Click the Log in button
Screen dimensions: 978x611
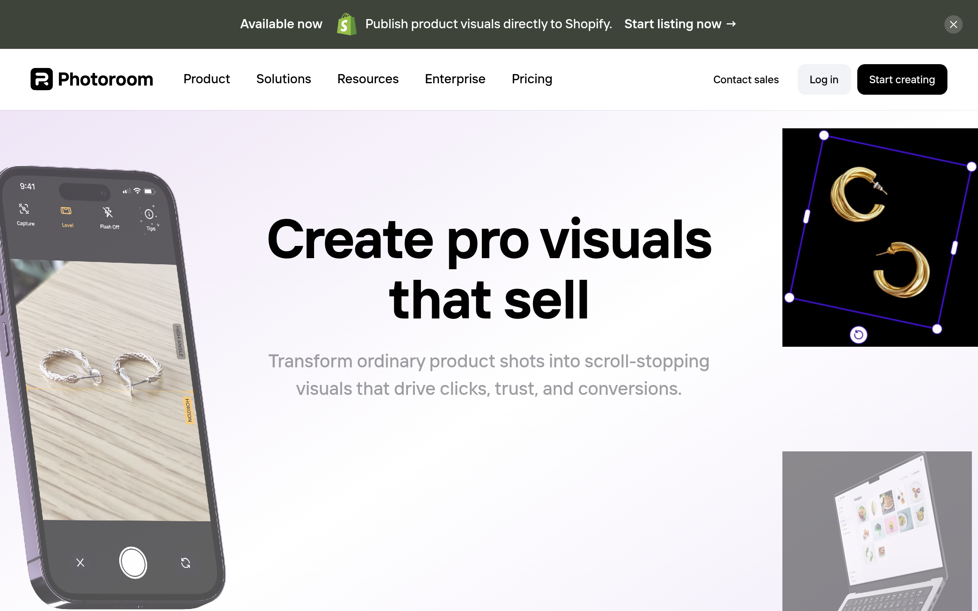click(824, 79)
